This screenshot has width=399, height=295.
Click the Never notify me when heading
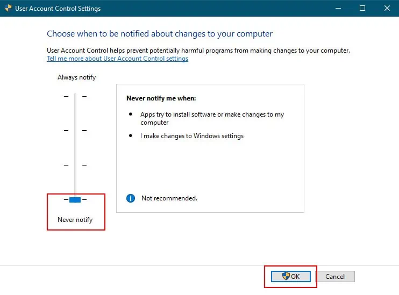pyautogui.click(x=161, y=98)
